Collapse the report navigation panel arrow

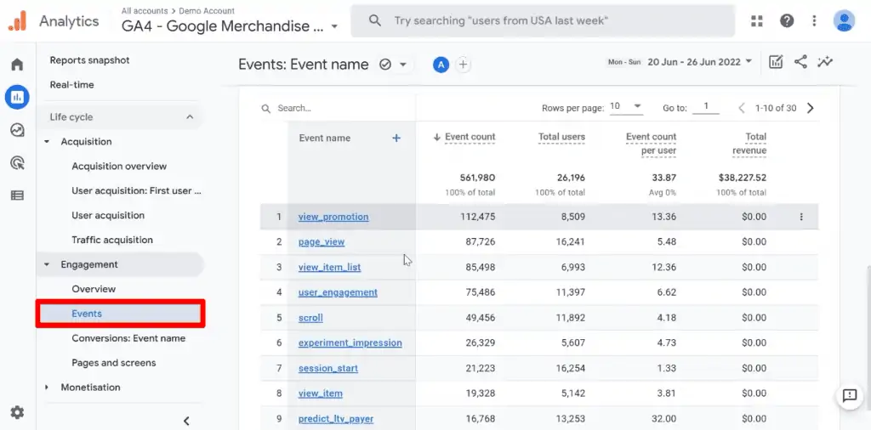(186, 421)
